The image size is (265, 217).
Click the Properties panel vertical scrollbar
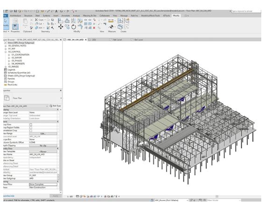click(x=61, y=166)
